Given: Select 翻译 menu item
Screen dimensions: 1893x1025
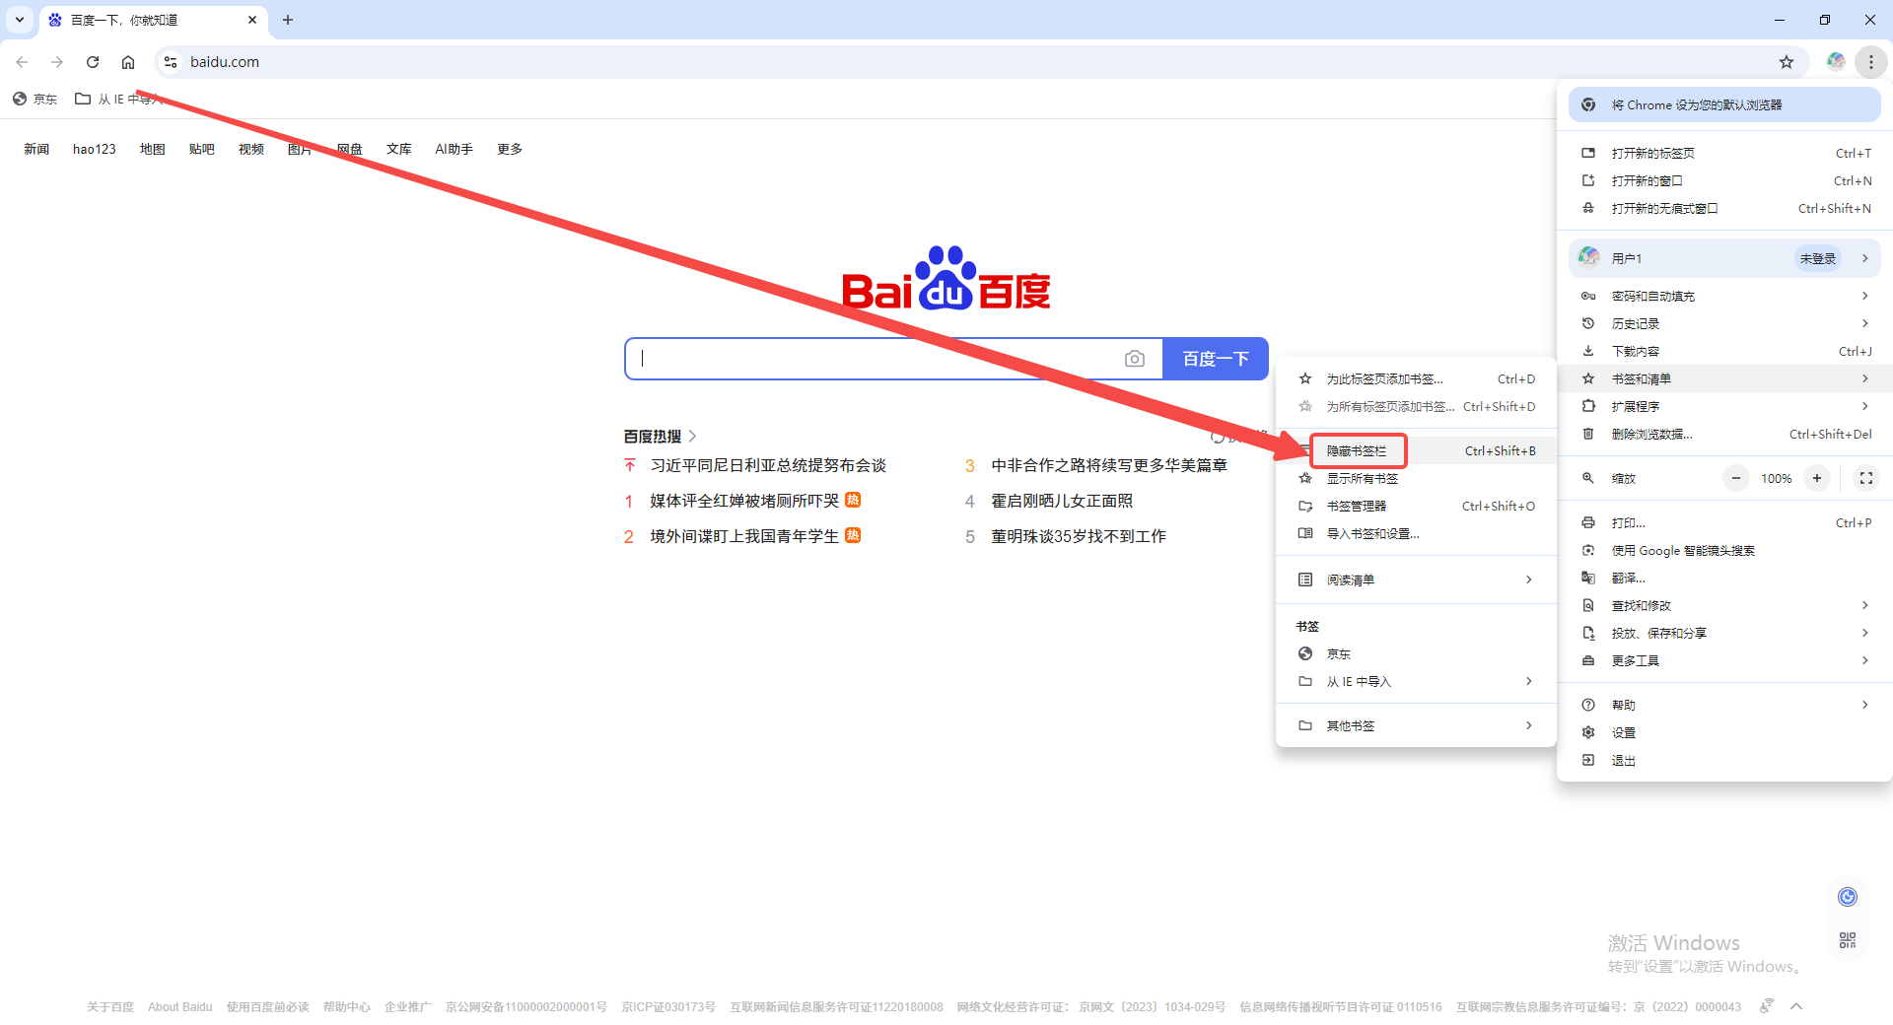Looking at the screenshot, I should [1724, 578].
